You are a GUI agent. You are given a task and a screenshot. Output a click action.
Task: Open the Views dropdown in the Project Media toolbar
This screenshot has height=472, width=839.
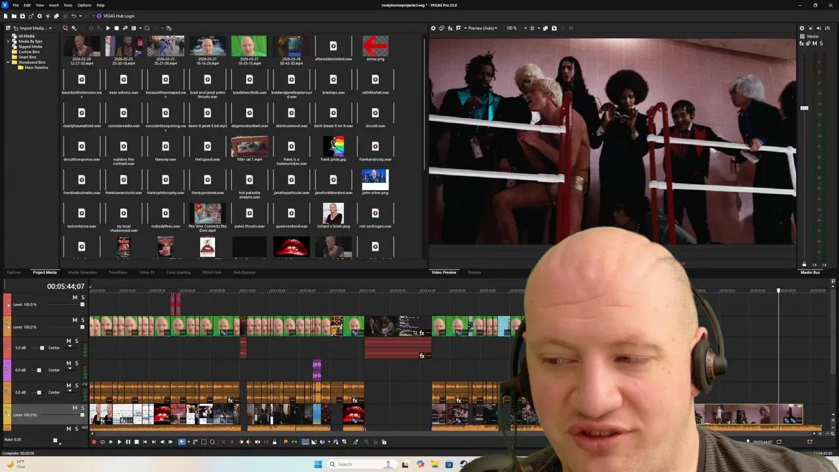[140, 28]
